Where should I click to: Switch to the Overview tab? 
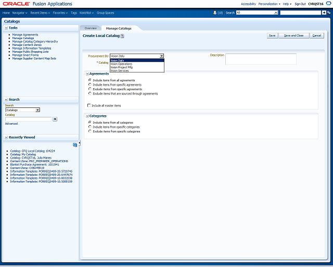coord(91,28)
